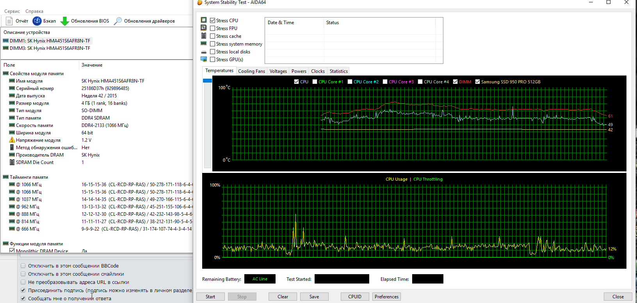The image size is (637, 303).
Task: Toggle the Samsung SSD 950 PRO checkbox
Action: click(x=477, y=82)
